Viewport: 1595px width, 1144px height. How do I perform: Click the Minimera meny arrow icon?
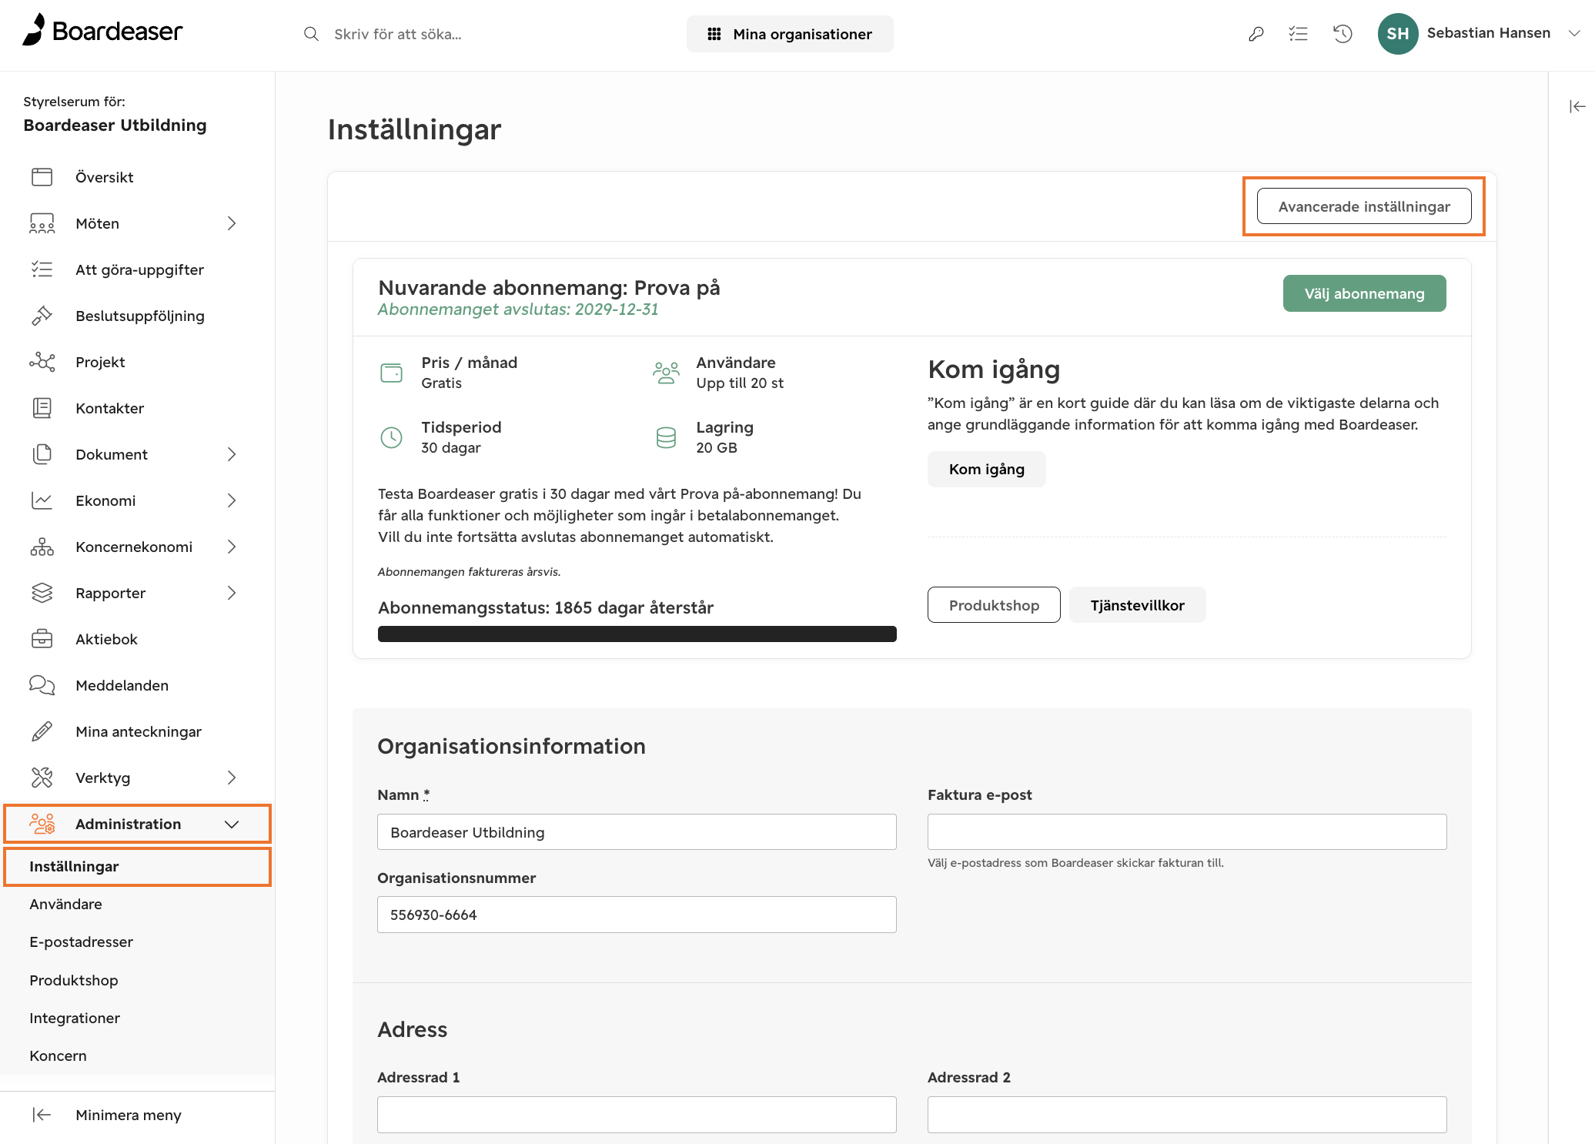[42, 1115]
